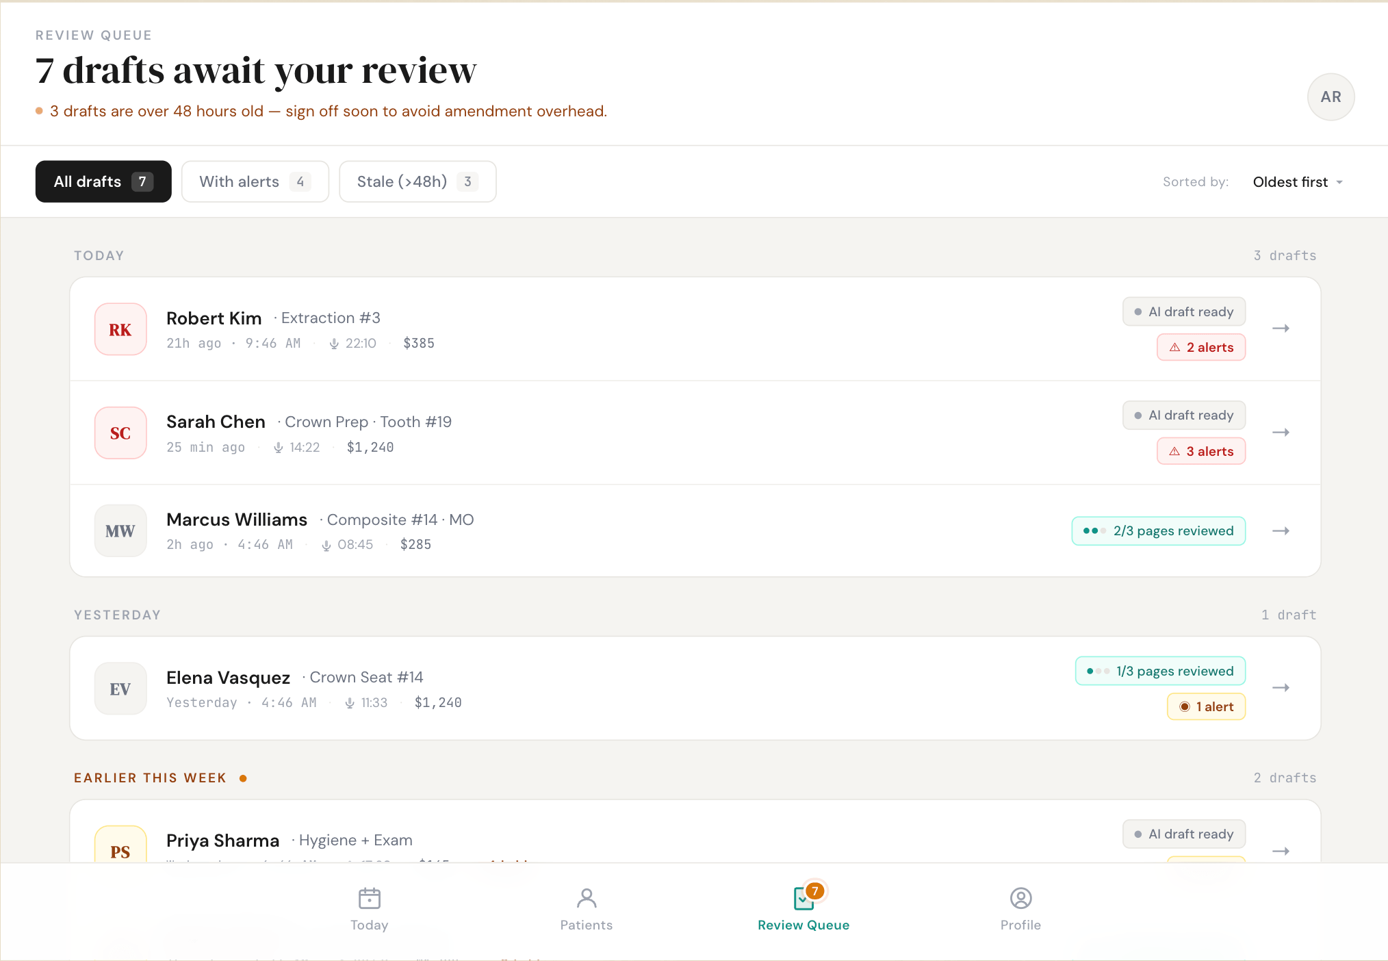Click the EV patient initials avatar
Image resolution: width=1388 pixels, height=961 pixels.
click(x=120, y=689)
